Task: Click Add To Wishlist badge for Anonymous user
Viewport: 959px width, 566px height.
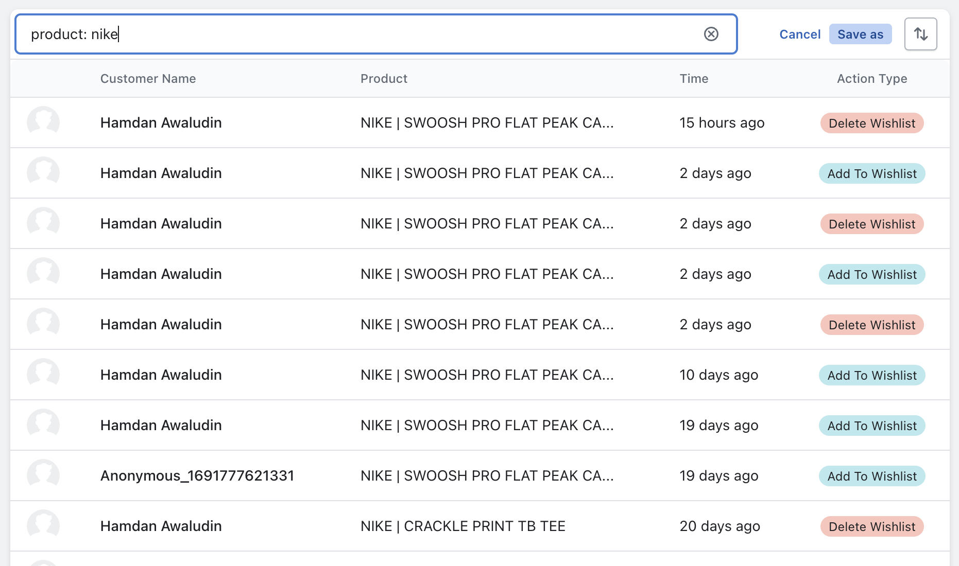Action: point(871,476)
